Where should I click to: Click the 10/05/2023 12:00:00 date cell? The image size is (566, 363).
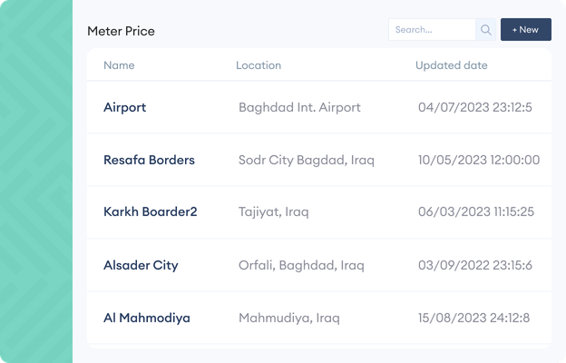coord(479,160)
